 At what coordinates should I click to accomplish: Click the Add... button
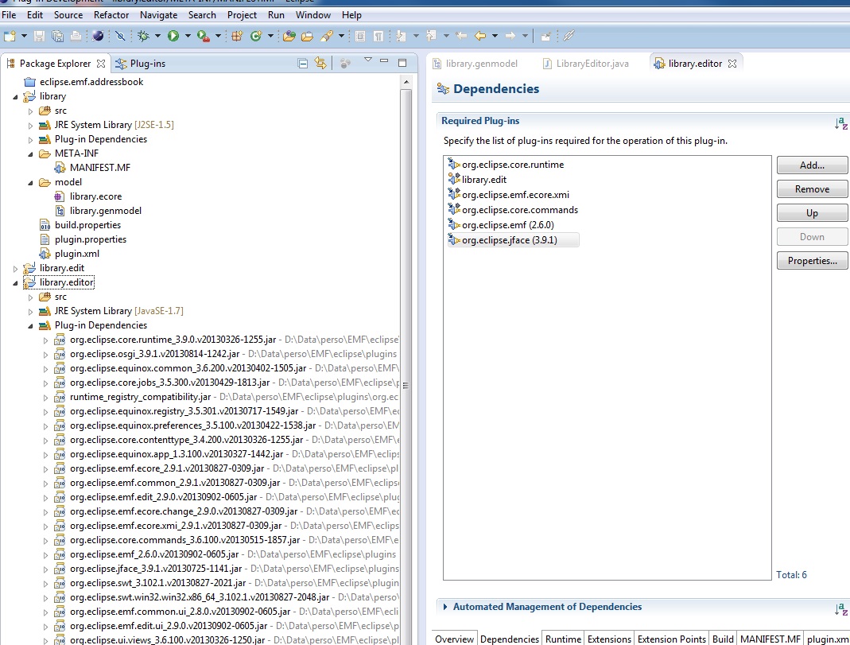(x=812, y=165)
